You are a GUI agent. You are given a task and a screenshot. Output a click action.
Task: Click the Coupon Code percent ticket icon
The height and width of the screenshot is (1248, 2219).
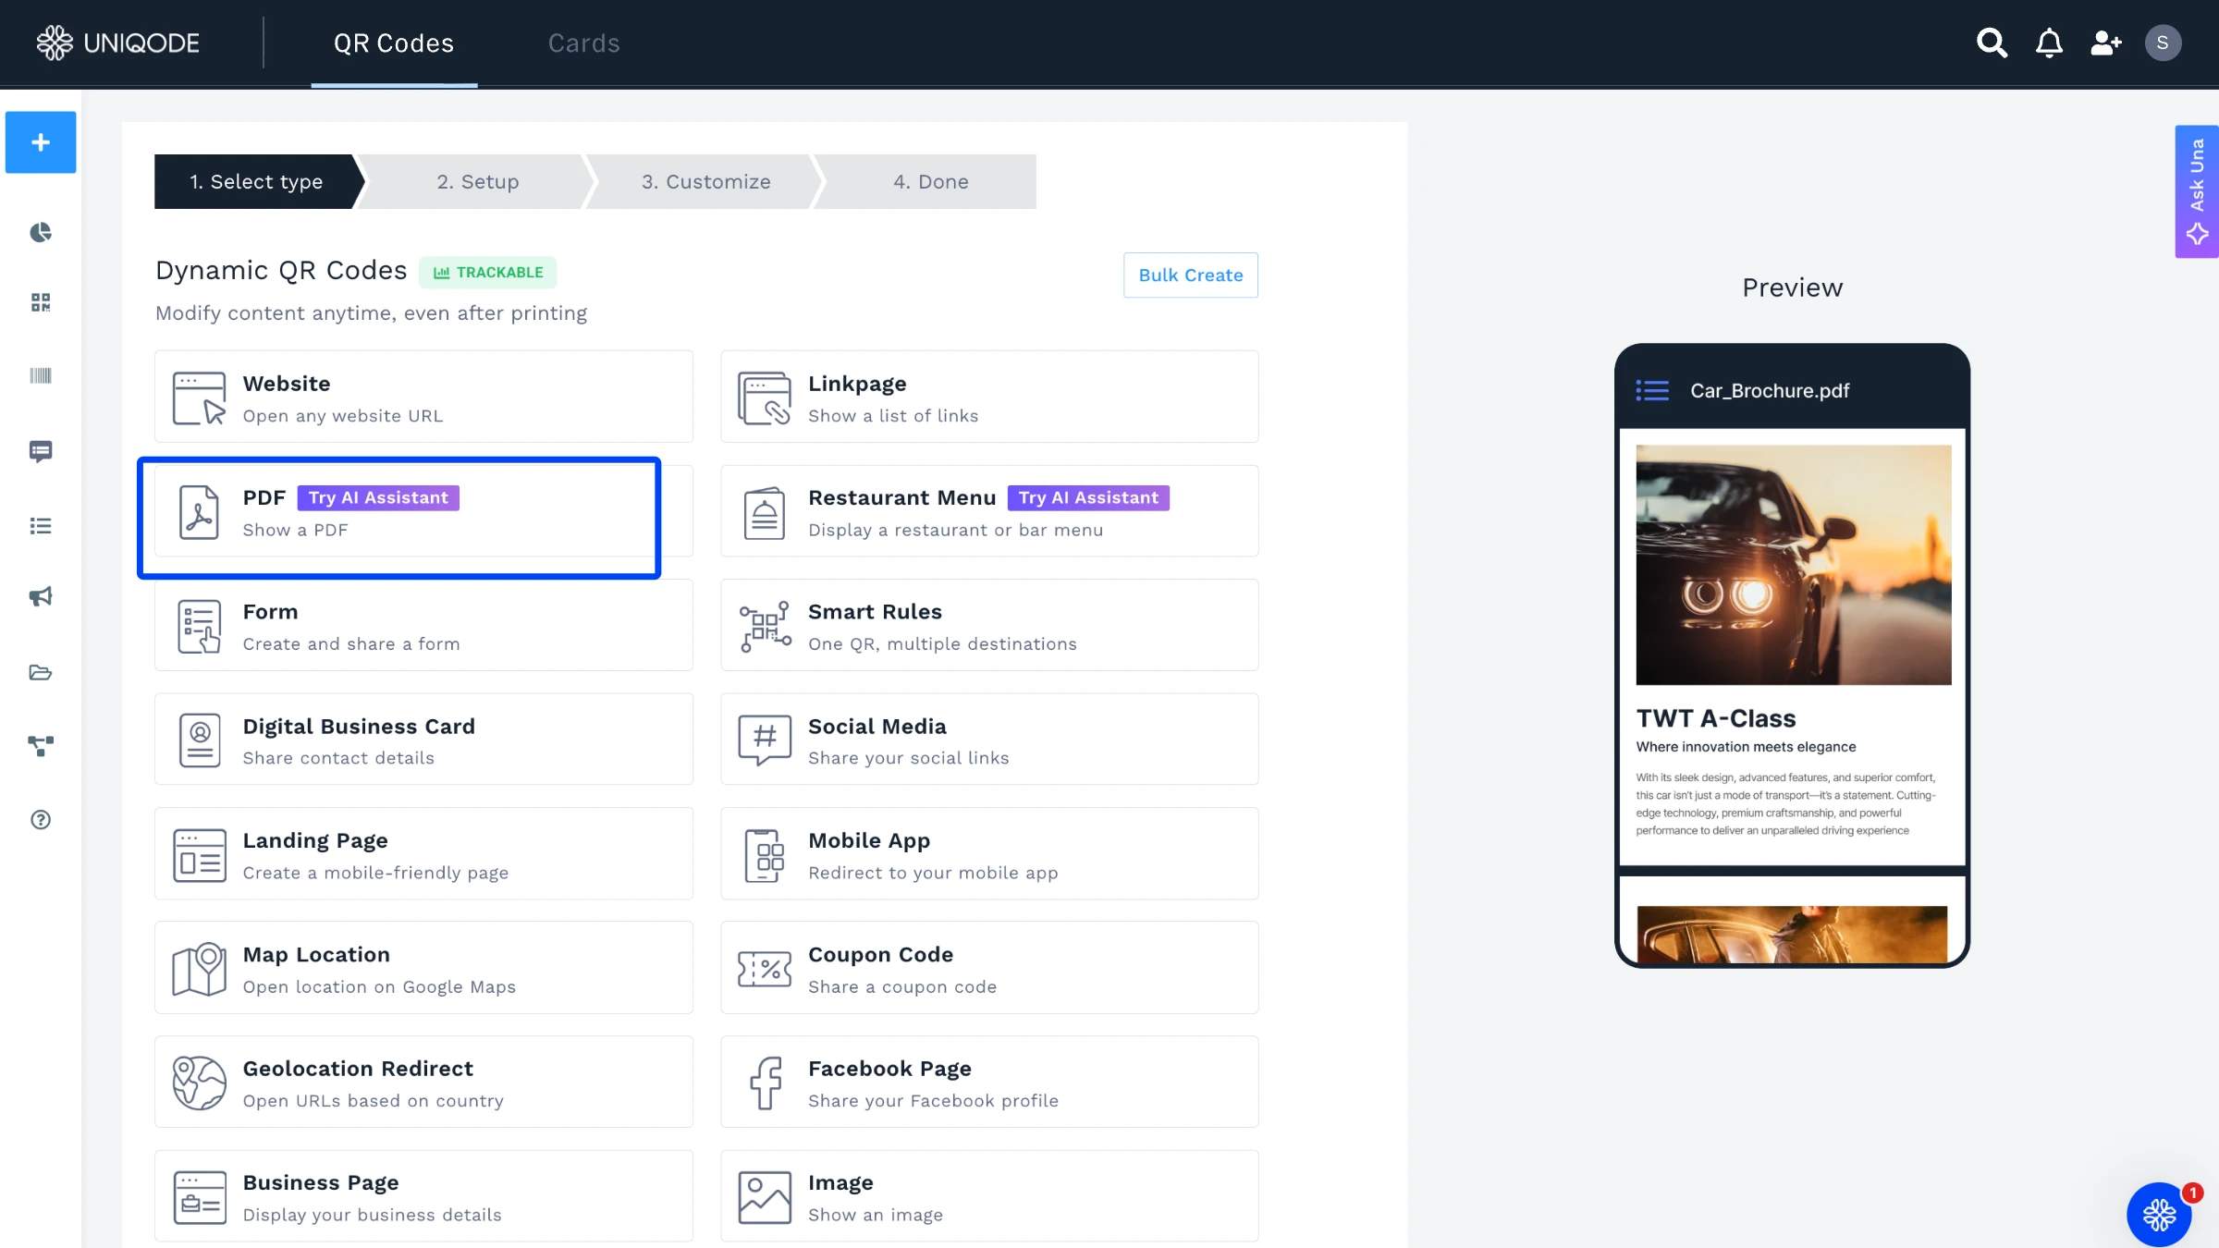[x=764, y=969]
